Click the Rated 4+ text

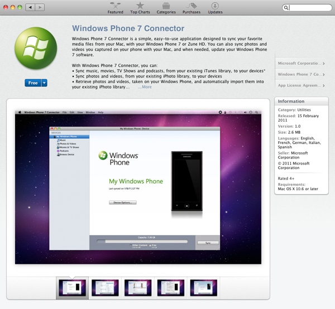click(x=286, y=178)
